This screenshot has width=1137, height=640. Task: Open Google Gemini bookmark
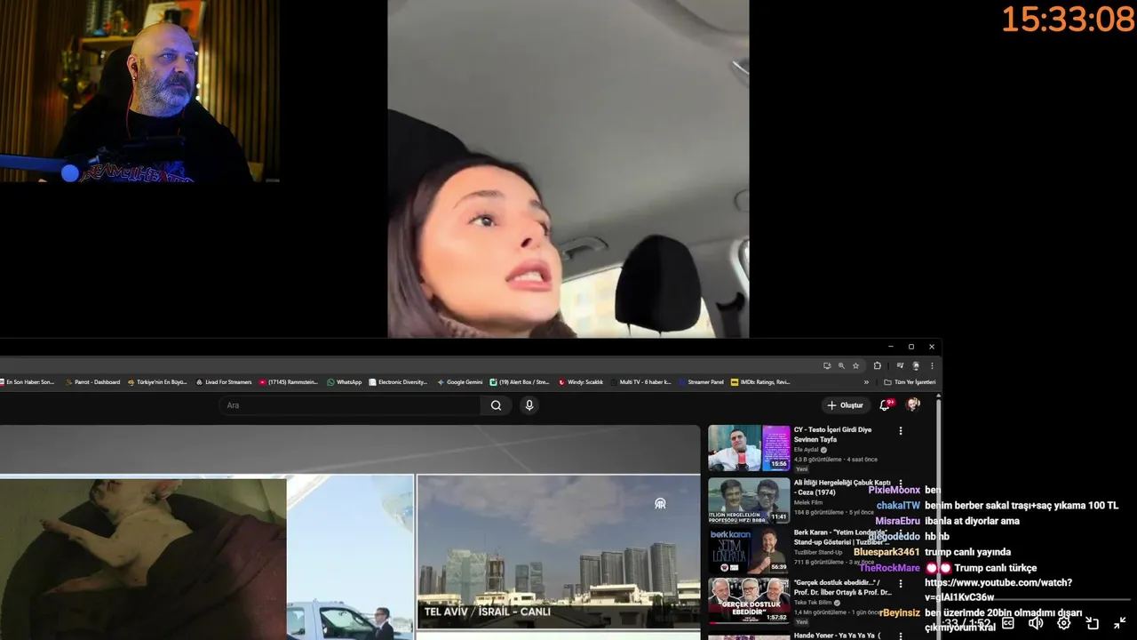(x=460, y=382)
